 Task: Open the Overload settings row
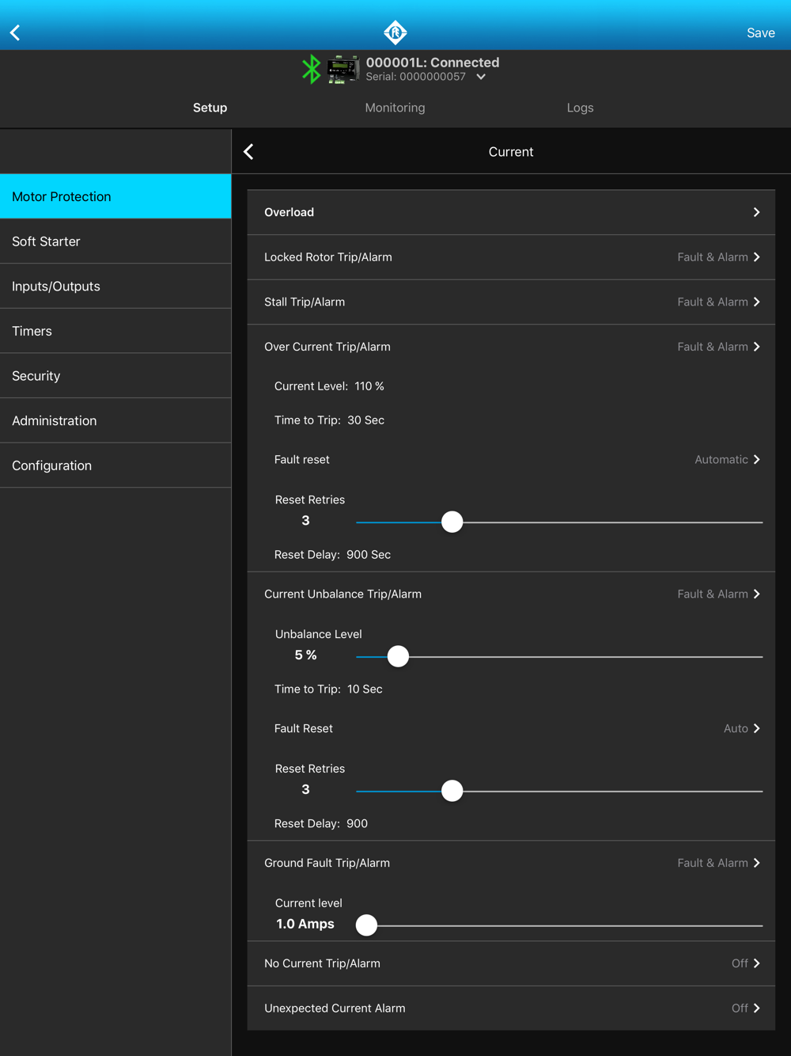click(511, 212)
